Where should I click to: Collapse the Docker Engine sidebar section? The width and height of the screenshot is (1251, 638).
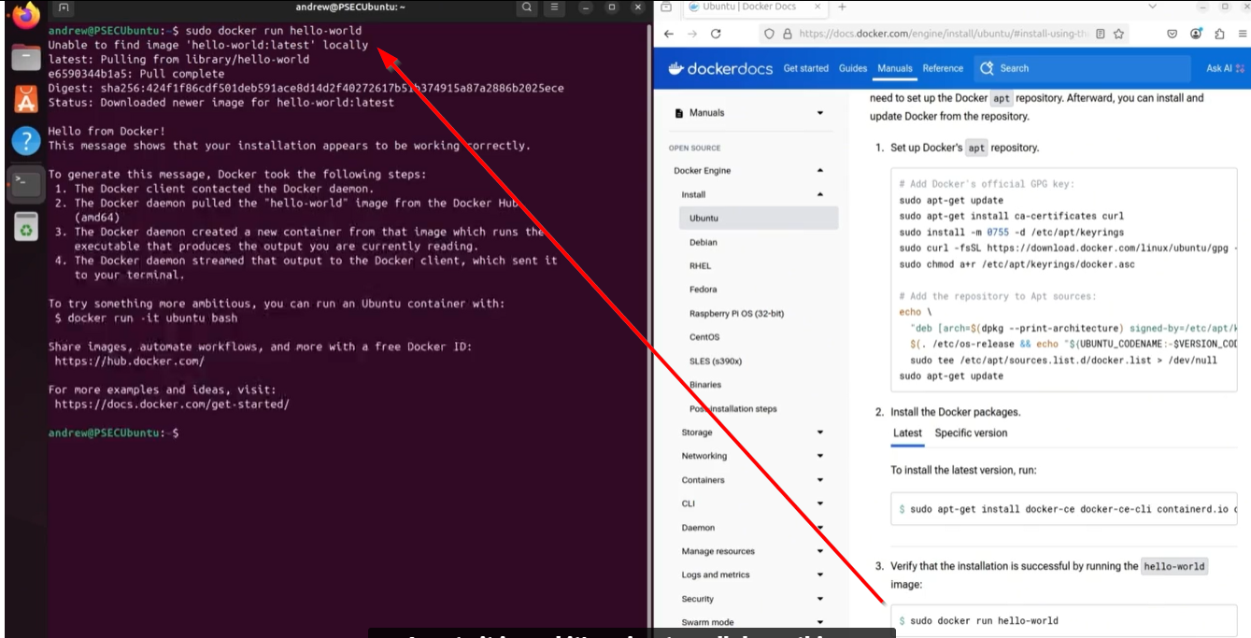pos(819,171)
